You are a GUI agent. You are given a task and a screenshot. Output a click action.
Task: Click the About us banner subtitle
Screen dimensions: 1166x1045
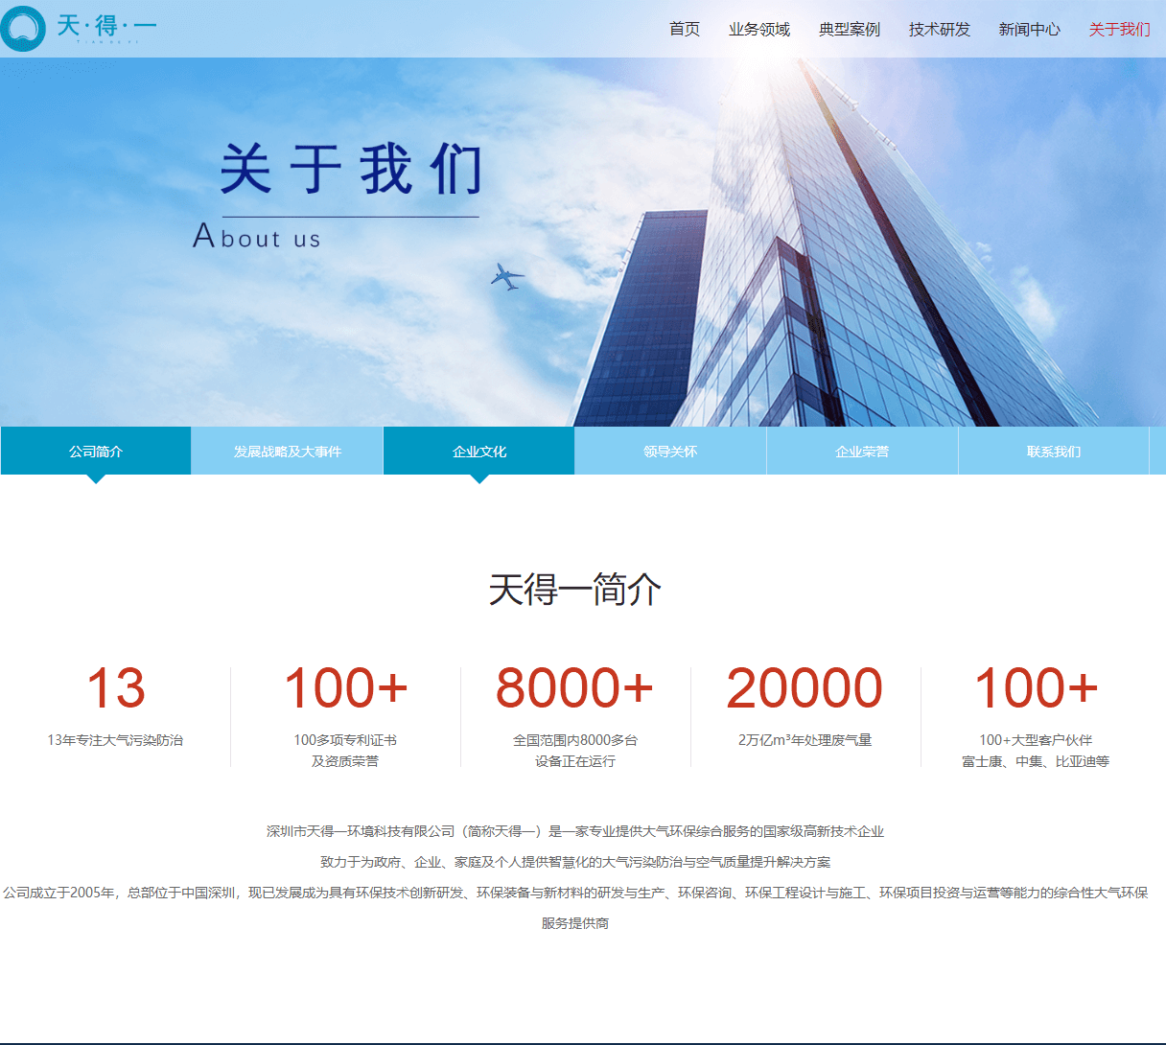tap(259, 237)
